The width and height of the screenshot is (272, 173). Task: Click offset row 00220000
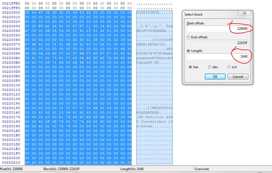point(11,12)
